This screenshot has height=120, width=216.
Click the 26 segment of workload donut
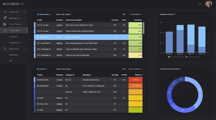click(182, 110)
